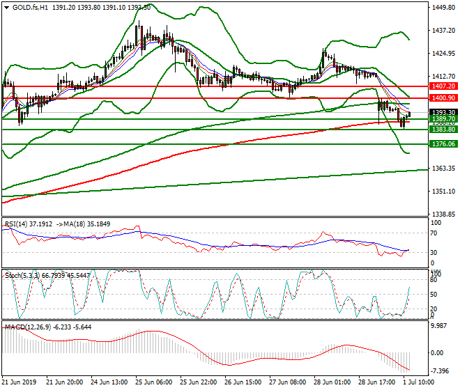
Task: Select the 1407.20 red resistance price label
Action: (x=443, y=86)
